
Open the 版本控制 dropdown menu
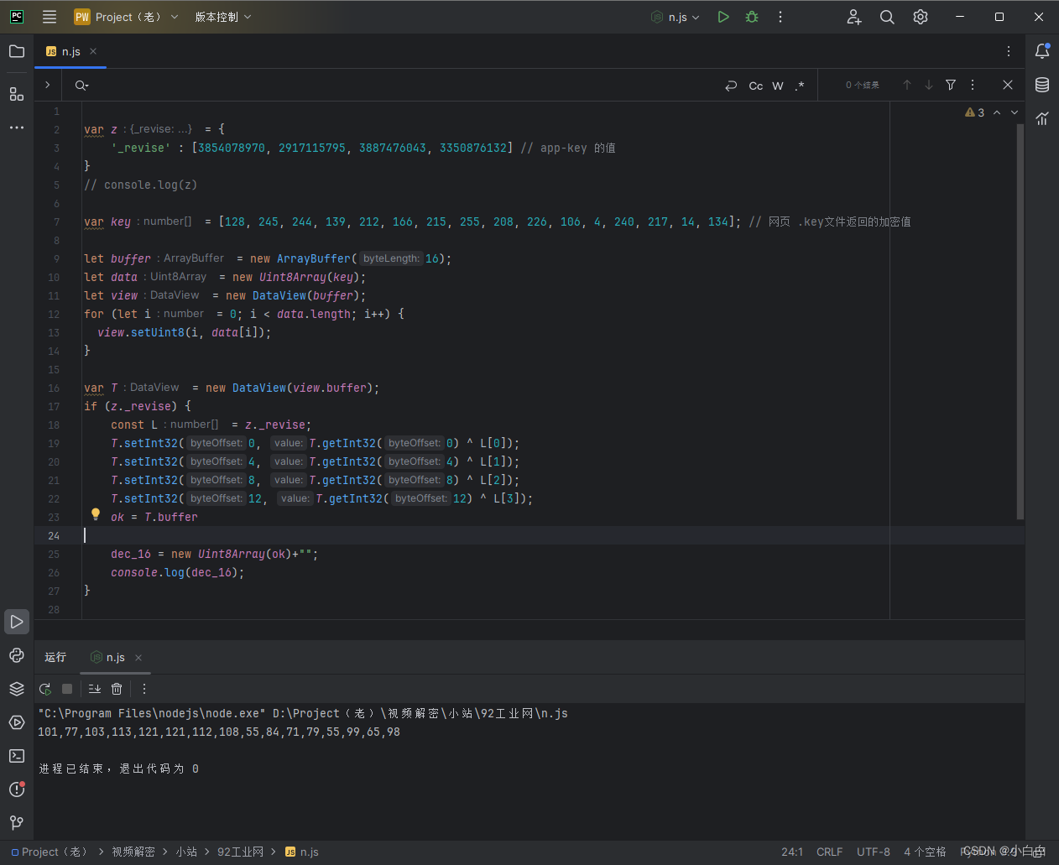coord(222,17)
